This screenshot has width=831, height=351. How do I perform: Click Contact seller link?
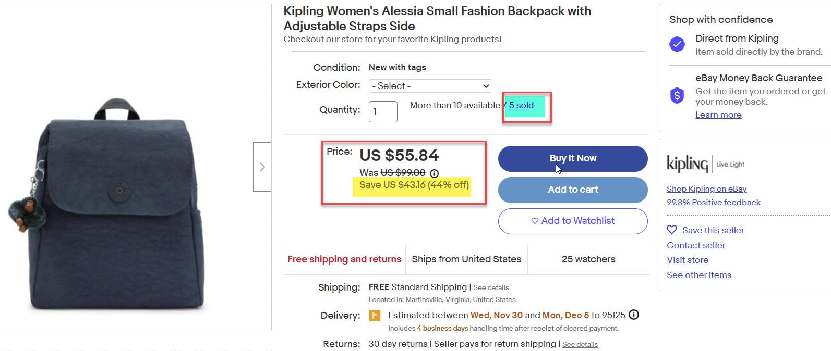(x=696, y=245)
